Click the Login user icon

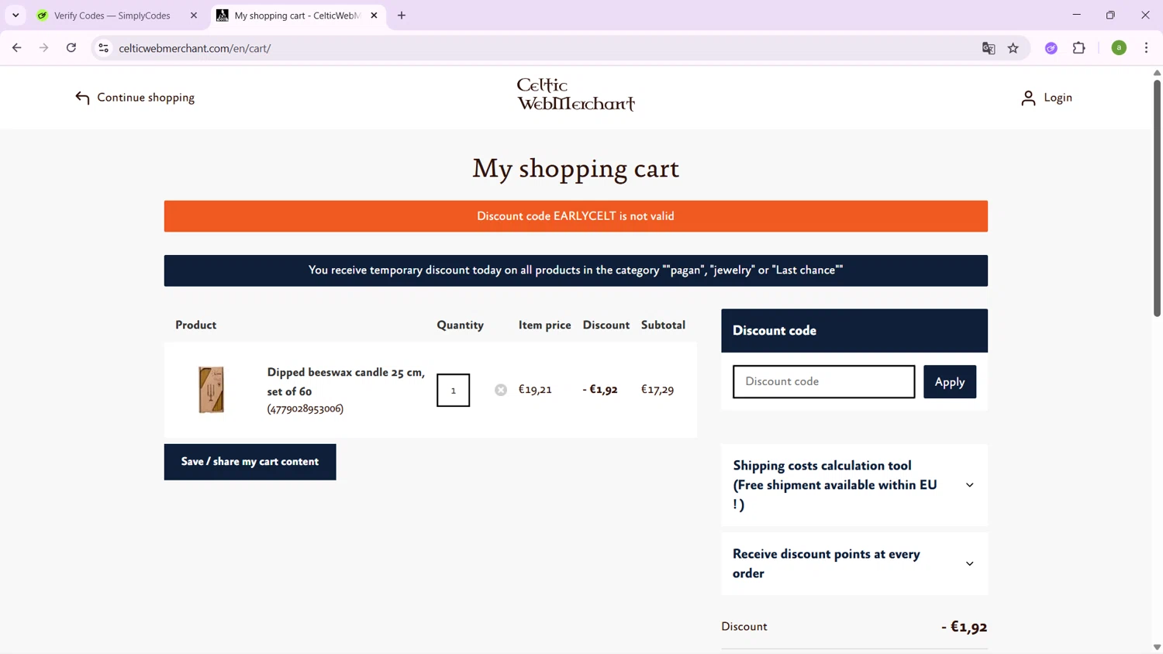(1028, 98)
